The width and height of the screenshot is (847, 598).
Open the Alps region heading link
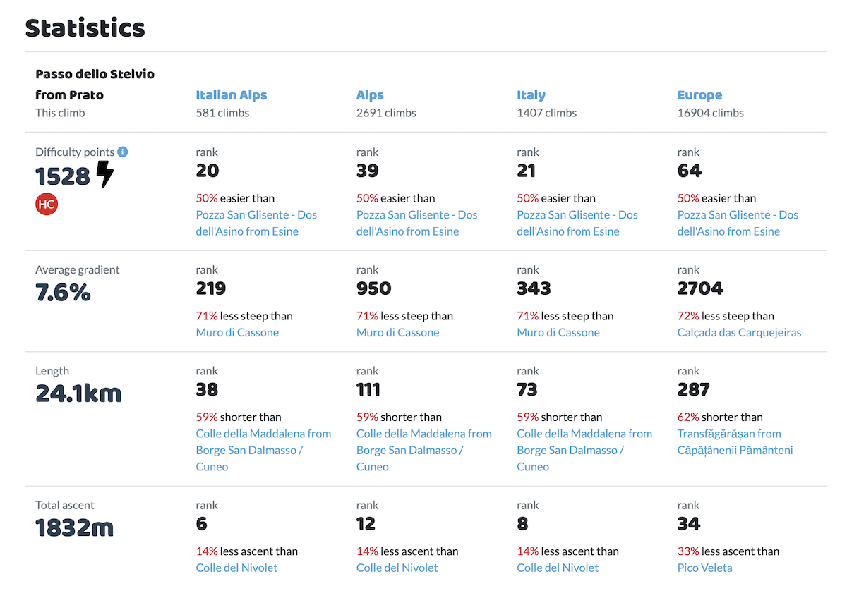pyautogui.click(x=371, y=95)
